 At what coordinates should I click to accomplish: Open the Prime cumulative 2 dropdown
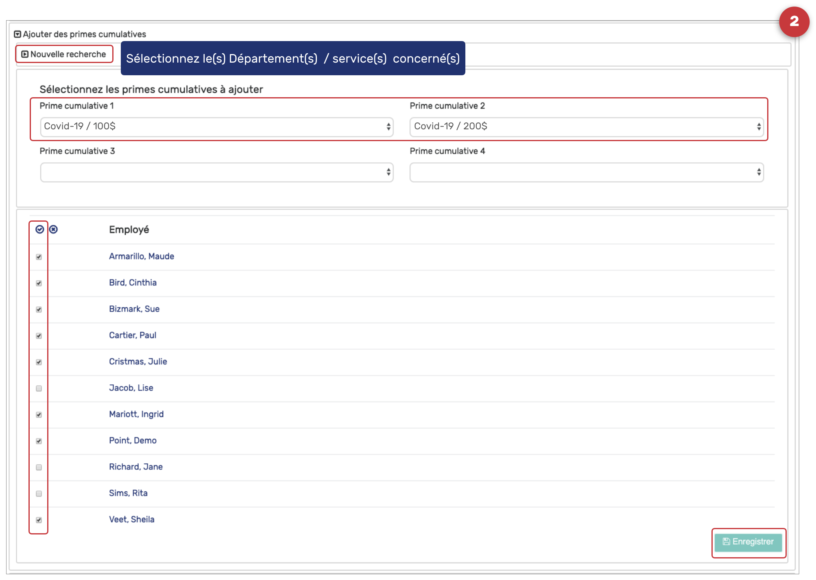pos(586,127)
